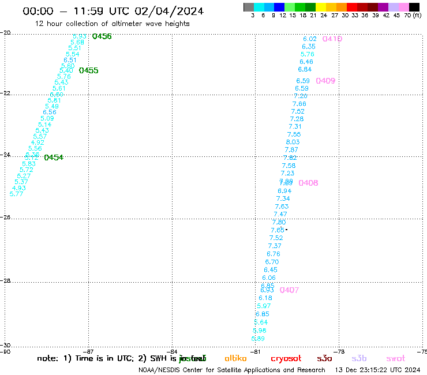This screenshot has height=375, width=427.
Task: Click the red 'cryosat' satellite legend label
Action: click(286, 359)
